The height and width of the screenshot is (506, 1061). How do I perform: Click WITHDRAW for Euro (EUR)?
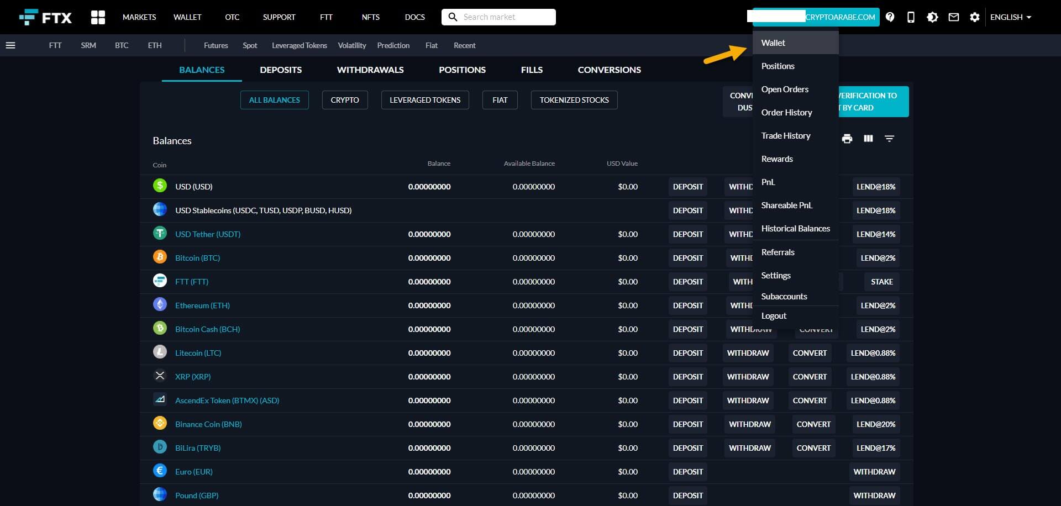[x=874, y=472]
